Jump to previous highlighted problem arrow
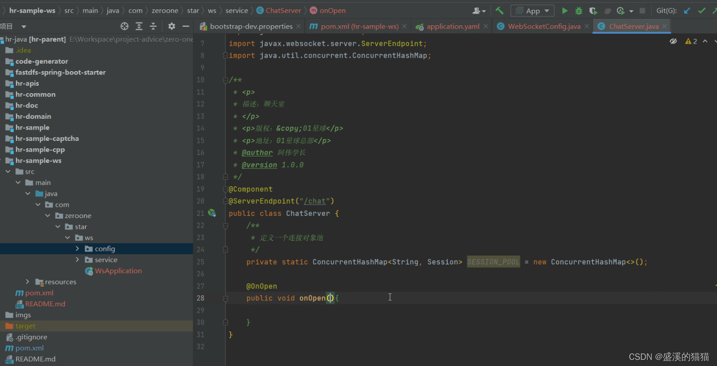 pyautogui.click(x=705, y=41)
